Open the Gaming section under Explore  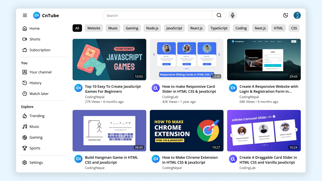coord(36,137)
